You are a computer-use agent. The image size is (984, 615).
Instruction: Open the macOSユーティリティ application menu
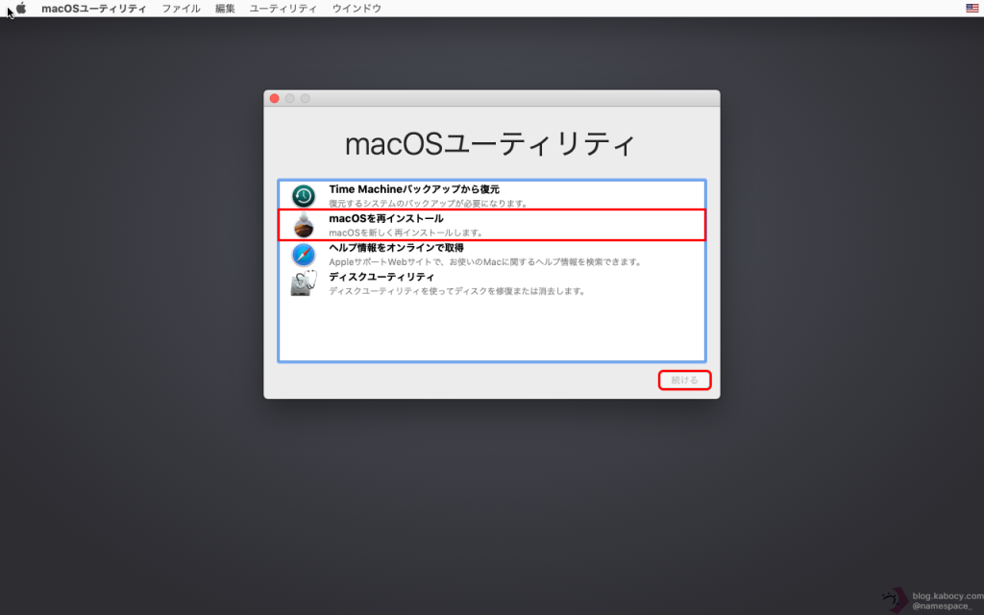click(93, 8)
